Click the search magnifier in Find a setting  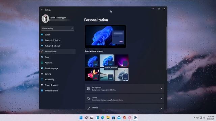(x=72, y=28)
